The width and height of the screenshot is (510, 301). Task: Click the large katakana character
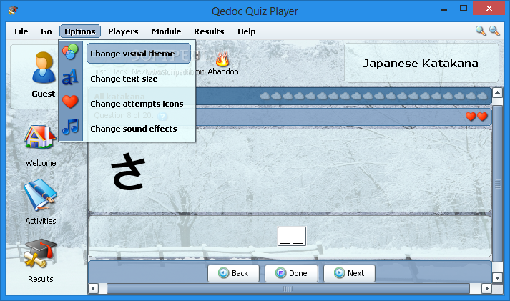click(x=128, y=172)
